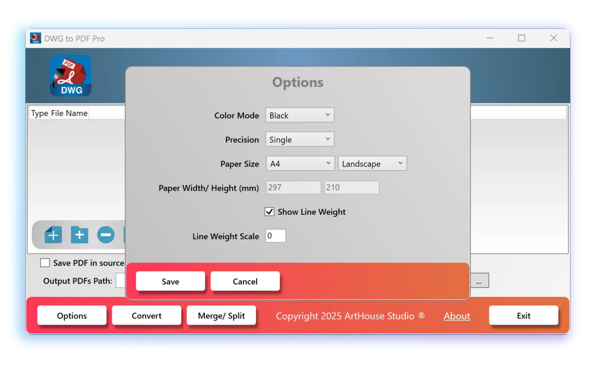Click the Add Folder icon
The height and width of the screenshot is (368, 604).
(x=79, y=235)
